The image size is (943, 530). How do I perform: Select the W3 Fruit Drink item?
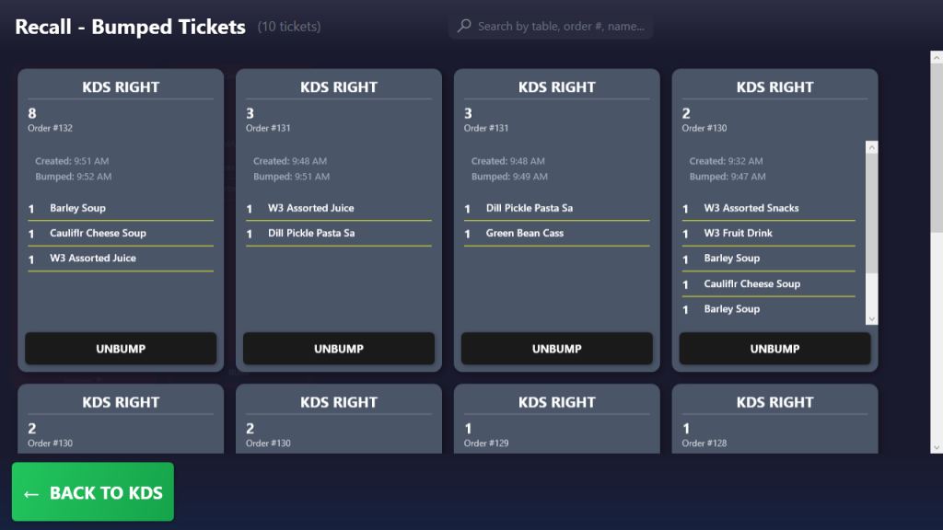(738, 234)
